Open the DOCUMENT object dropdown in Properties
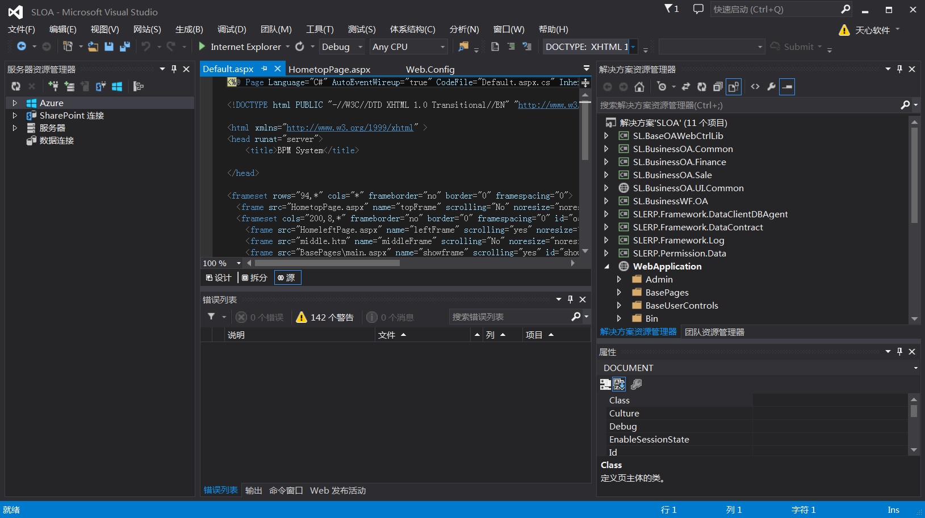The width and height of the screenshot is (925, 518). (915, 368)
